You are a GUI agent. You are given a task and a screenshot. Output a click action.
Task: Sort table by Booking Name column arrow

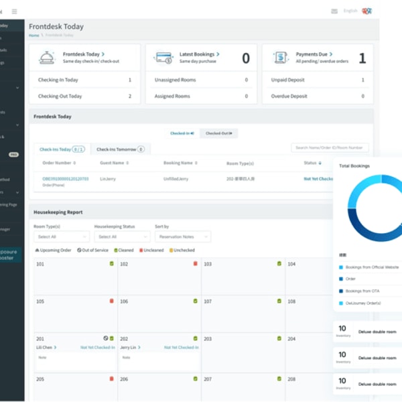pos(196,163)
